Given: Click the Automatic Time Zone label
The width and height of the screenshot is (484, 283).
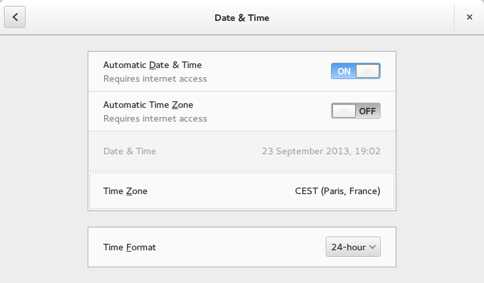Looking at the screenshot, I should coord(148,105).
